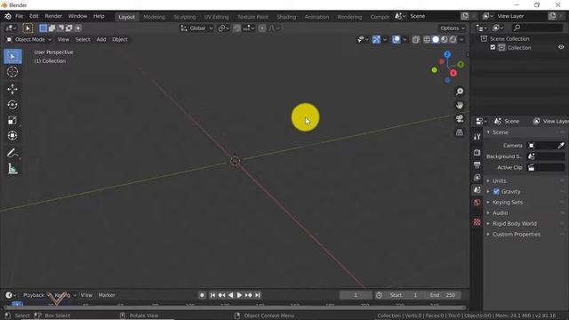Select the Rotate tool
The width and height of the screenshot is (569, 320).
click(12, 105)
